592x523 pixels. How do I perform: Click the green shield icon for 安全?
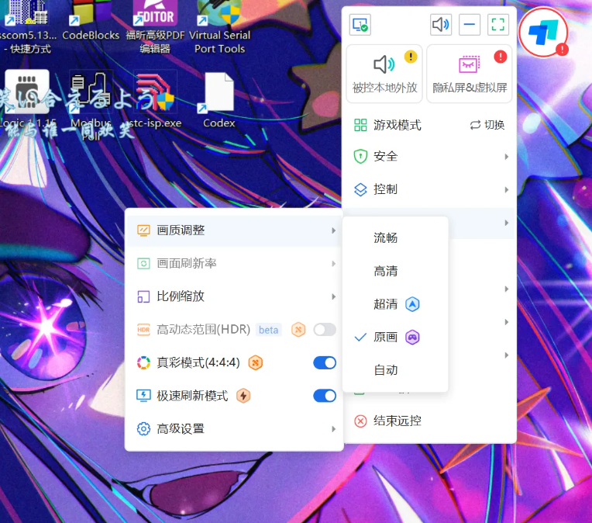click(x=360, y=156)
